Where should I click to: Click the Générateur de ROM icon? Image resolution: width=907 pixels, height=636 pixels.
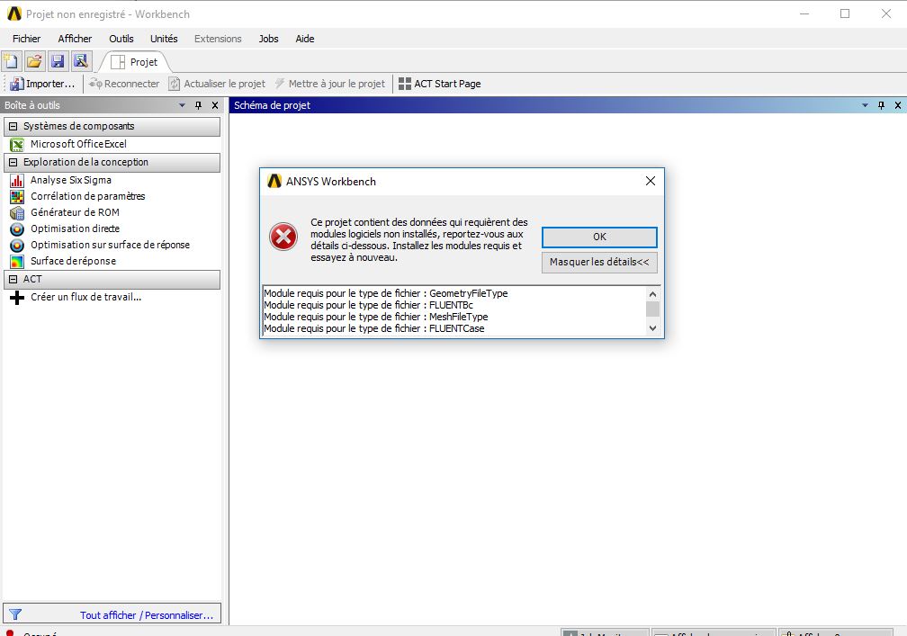coord(17,213)
